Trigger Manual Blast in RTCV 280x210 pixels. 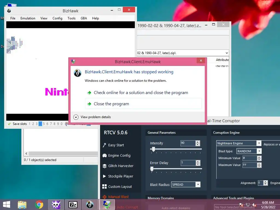point(116,197)
